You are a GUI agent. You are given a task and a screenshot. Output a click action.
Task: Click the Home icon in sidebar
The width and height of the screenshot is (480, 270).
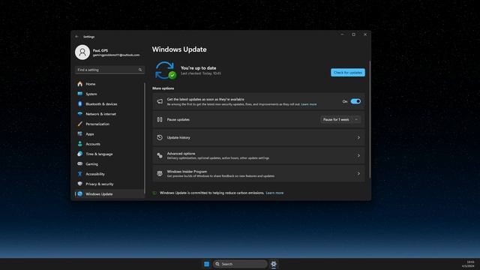80,84
